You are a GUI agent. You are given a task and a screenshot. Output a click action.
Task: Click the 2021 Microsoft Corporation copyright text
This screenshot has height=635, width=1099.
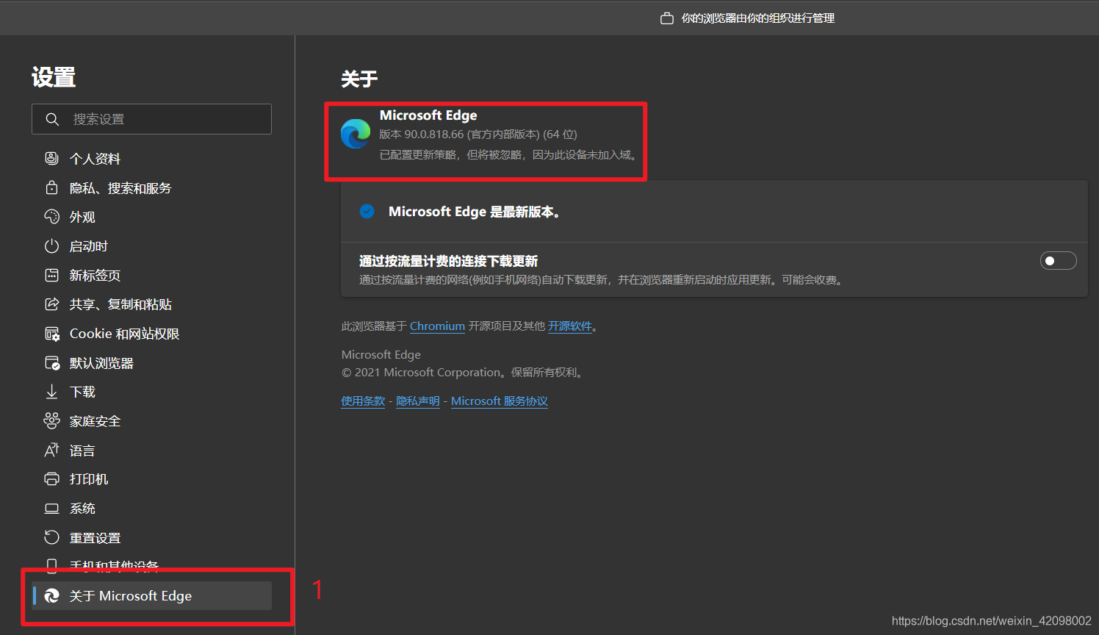464,372
